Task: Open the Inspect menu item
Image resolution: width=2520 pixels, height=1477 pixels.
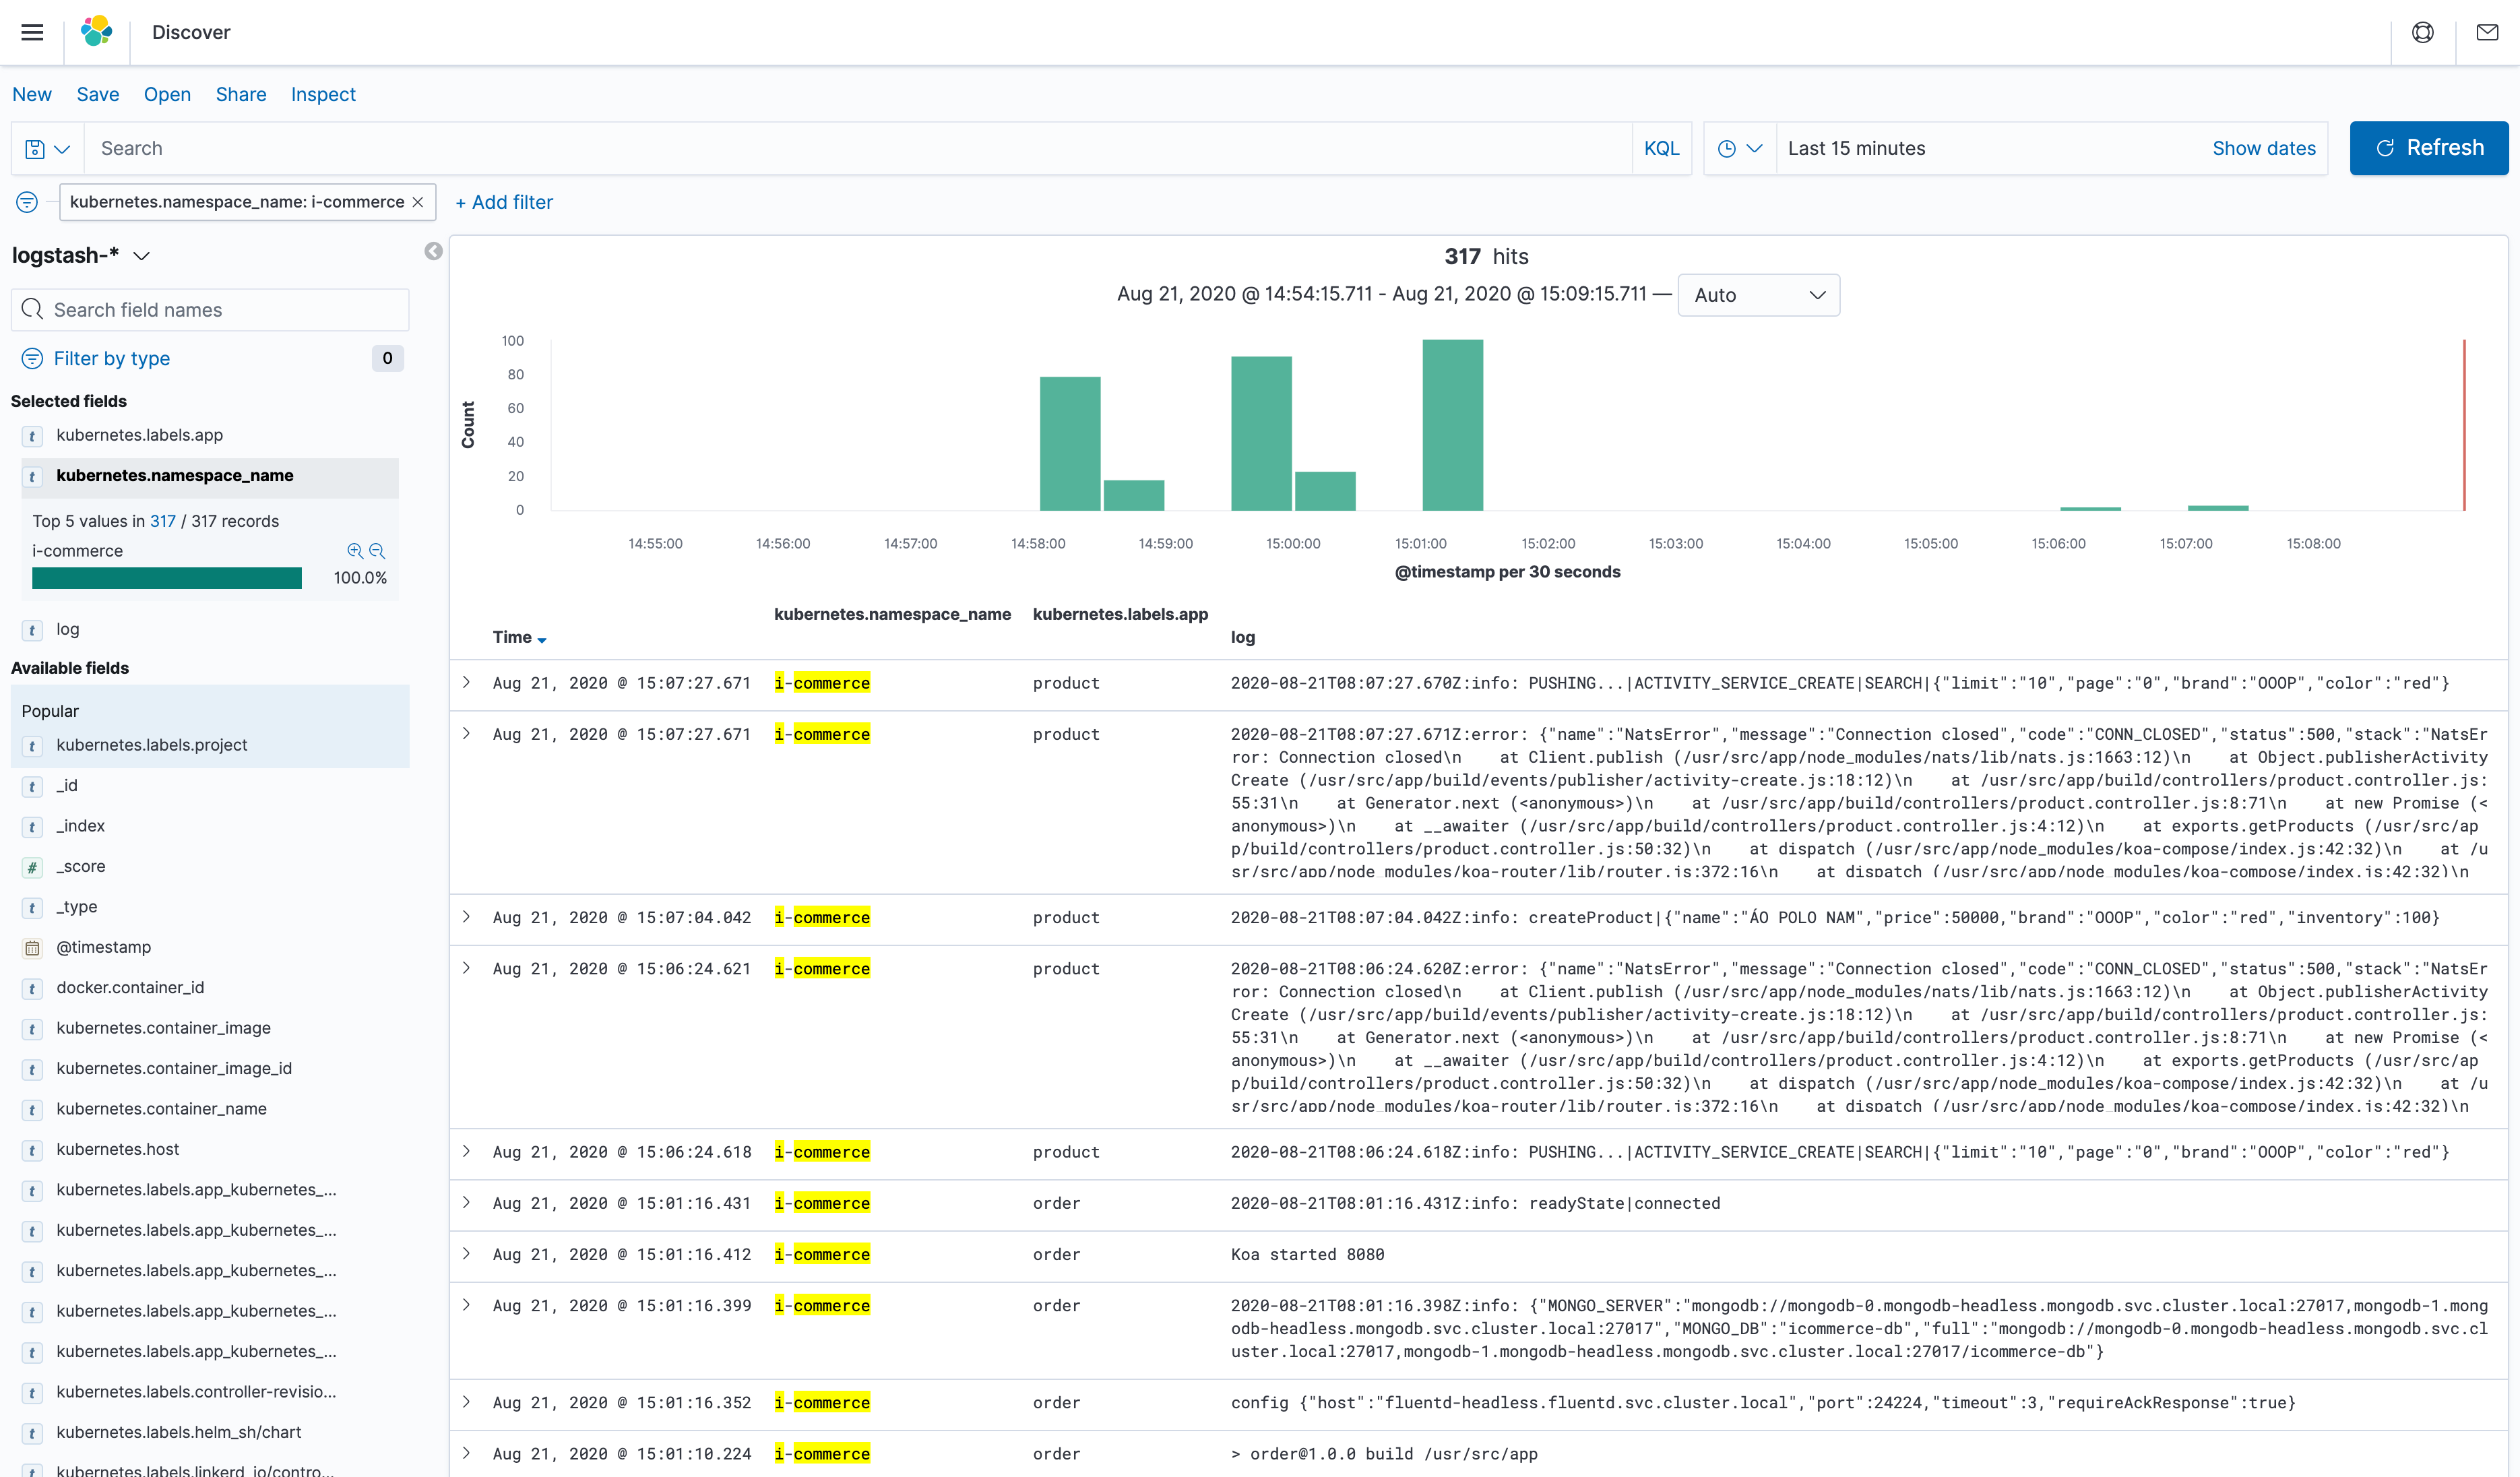Action: 323,94
